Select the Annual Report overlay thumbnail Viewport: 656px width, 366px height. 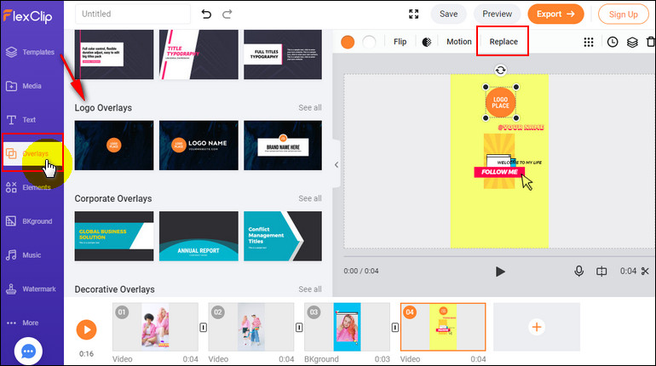199,236
